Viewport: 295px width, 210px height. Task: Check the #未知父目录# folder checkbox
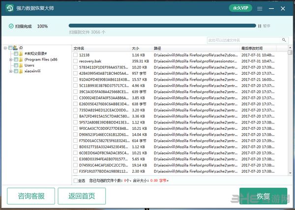click(16, 54)
